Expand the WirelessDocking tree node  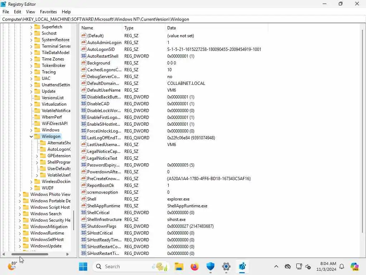31,182
